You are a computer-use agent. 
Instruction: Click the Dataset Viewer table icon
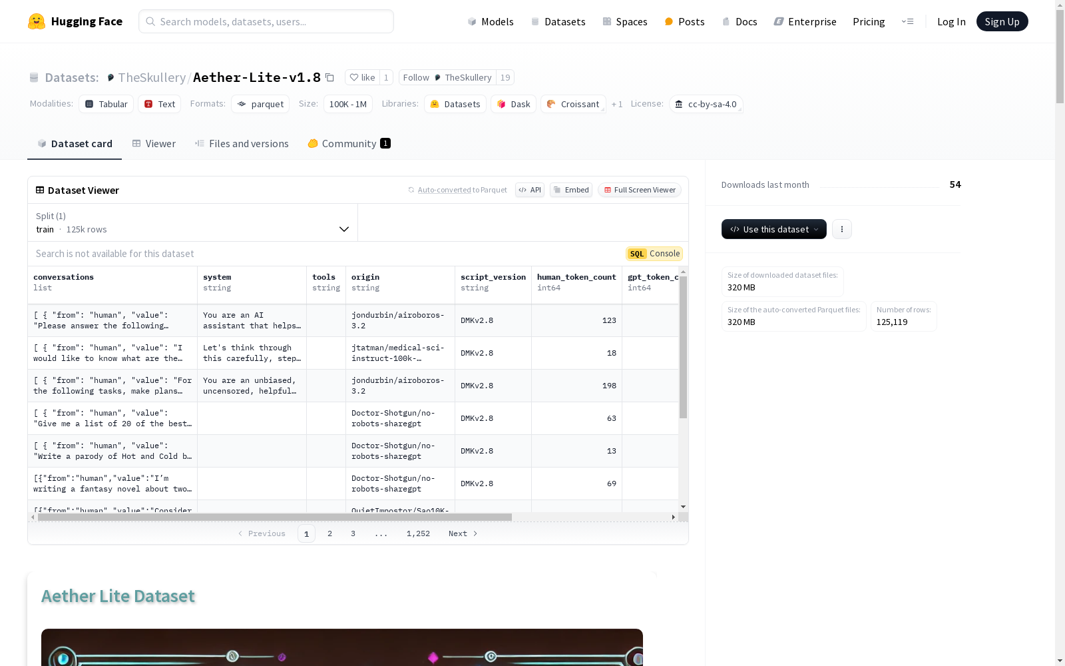click(40, 190)
